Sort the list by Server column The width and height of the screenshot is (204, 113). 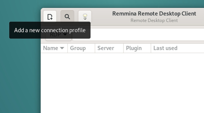coord(106,48)
